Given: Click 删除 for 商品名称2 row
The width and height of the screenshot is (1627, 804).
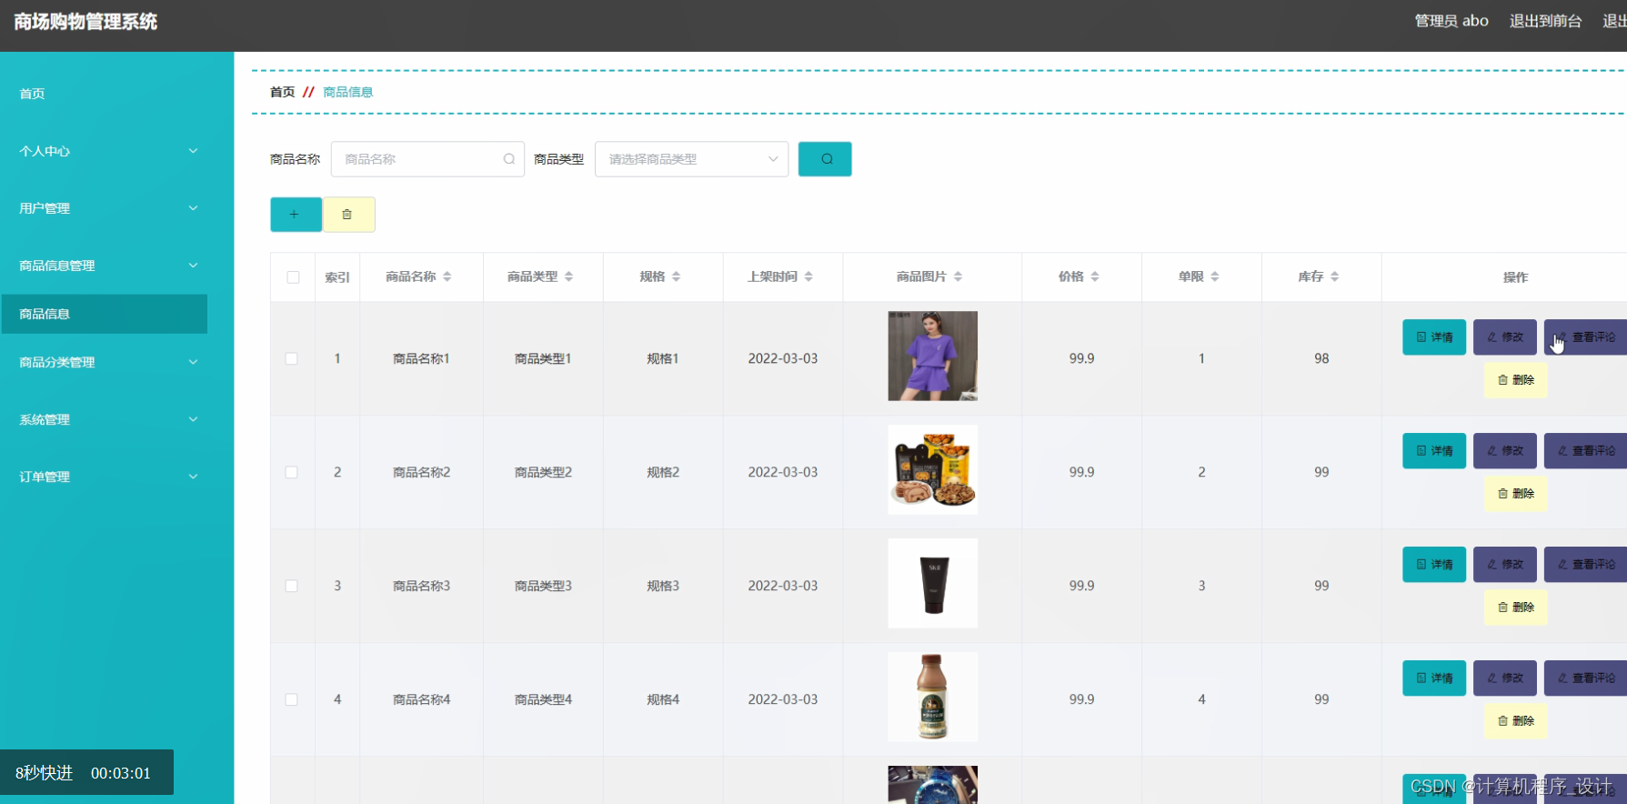Looking at the screenshot, I should [x=1516, y=494].
